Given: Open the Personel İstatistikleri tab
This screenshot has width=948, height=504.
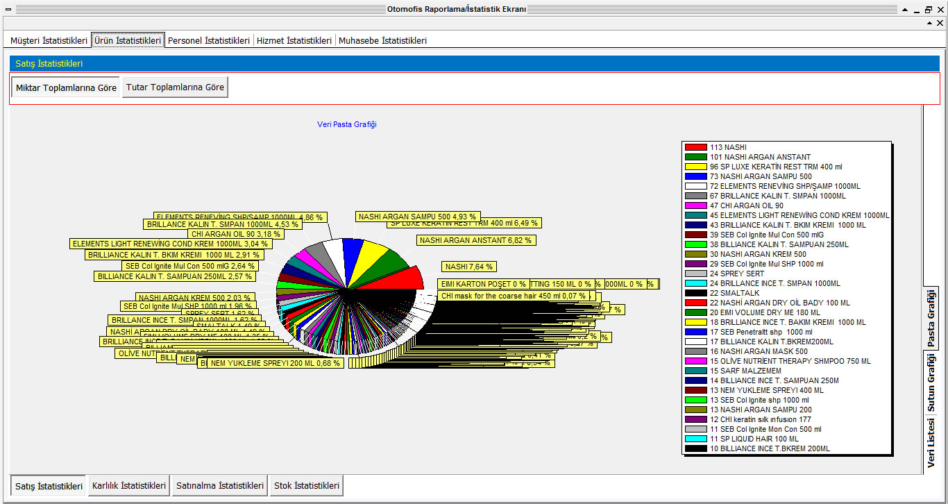Looking at the screenshot, I should pyautogui.click(x=209, y=41).
